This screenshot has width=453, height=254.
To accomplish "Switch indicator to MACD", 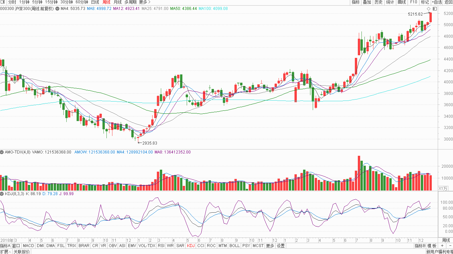I will [29, 246].
